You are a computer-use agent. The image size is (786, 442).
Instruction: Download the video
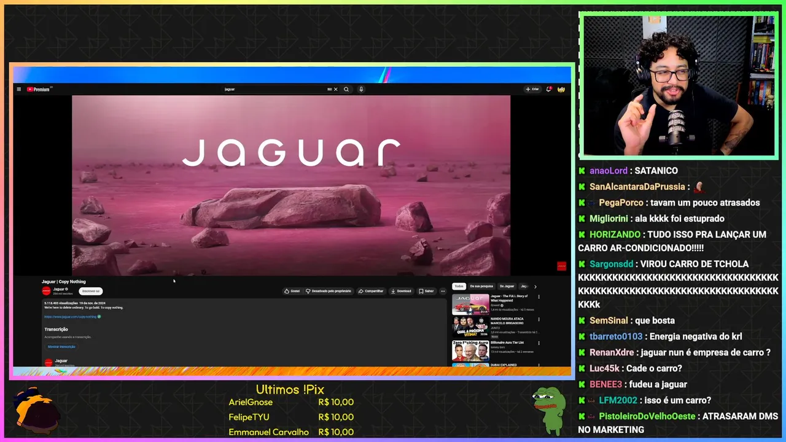401,291
